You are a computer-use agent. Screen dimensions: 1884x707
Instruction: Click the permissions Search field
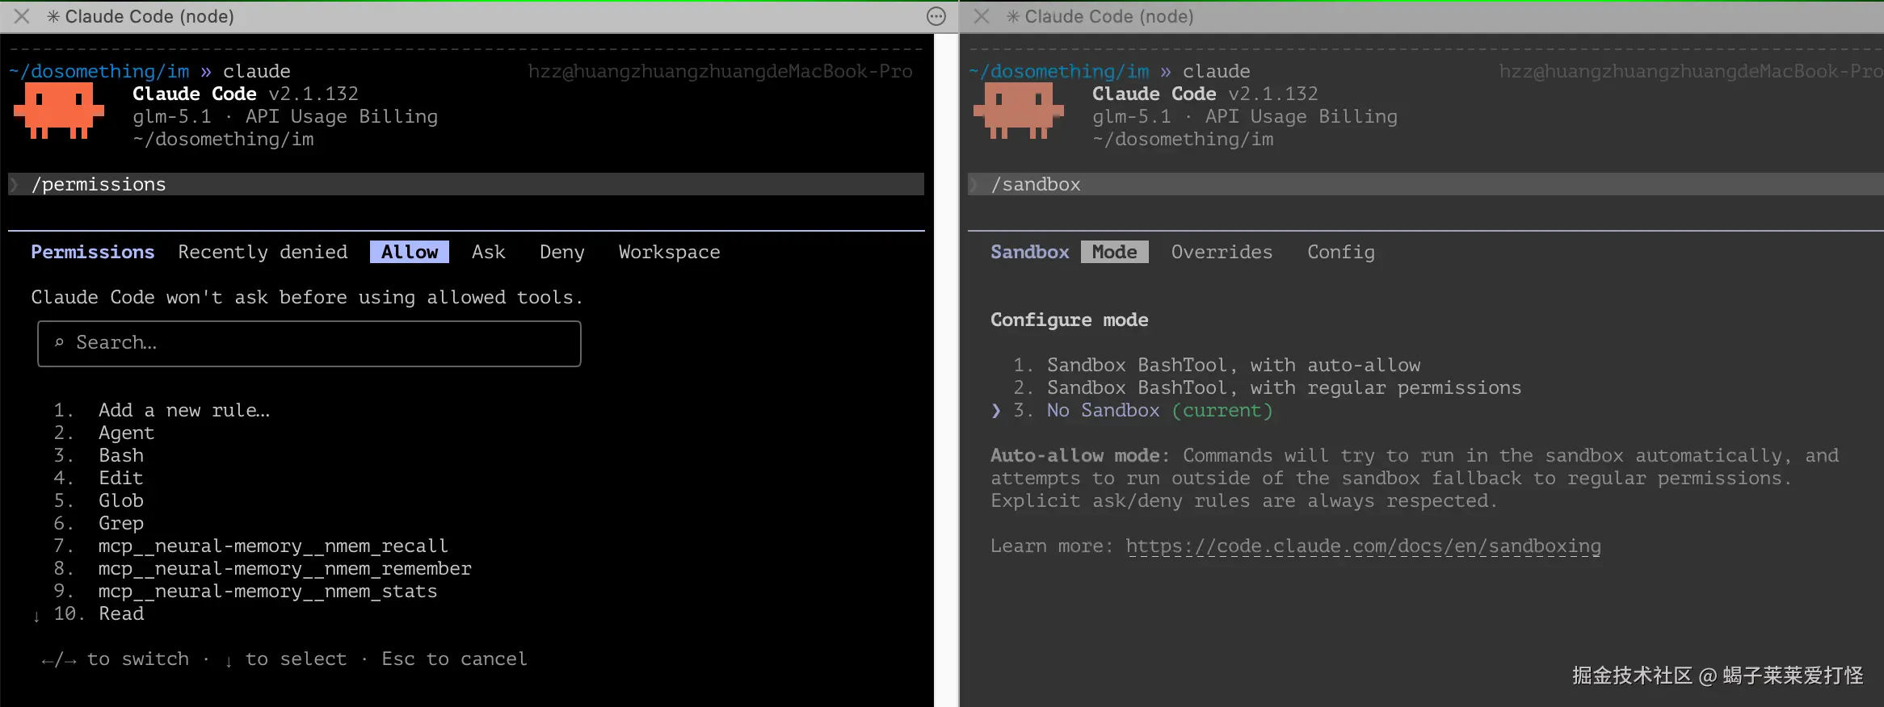tap(309, 344)
